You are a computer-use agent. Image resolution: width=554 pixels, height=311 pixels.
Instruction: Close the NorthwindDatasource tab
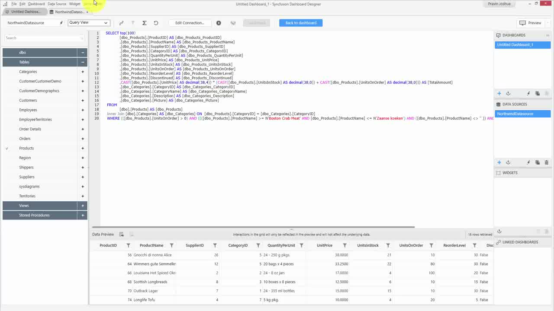click(87, 12)
